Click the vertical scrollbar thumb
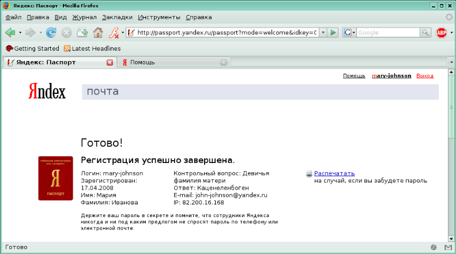 coord(451,108)
